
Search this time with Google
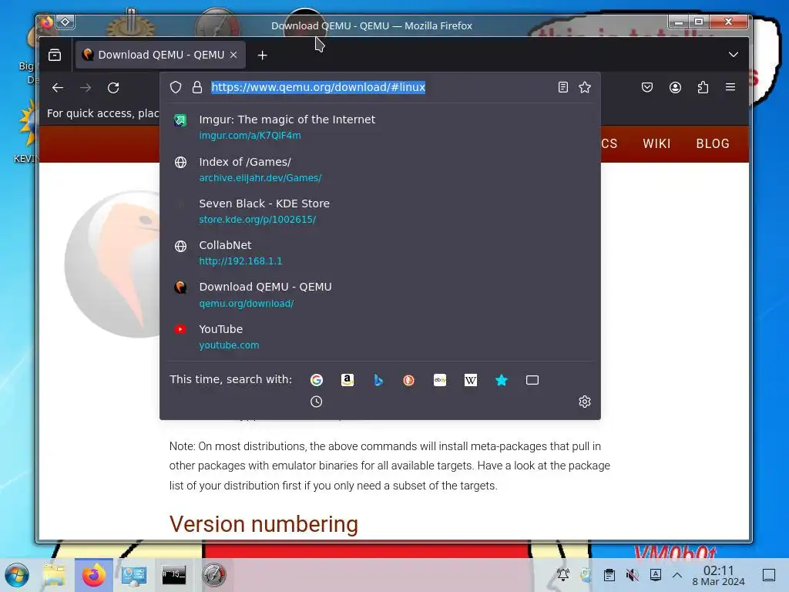317,380
